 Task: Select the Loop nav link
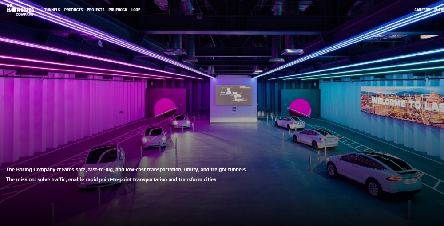(x=135, y=10)
